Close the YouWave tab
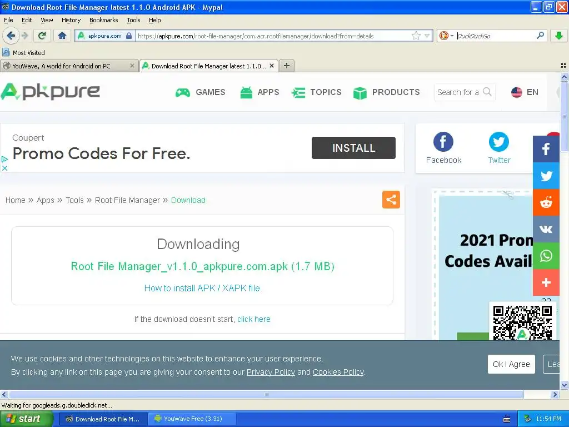The image size is (569, 427). click(132, 66)
